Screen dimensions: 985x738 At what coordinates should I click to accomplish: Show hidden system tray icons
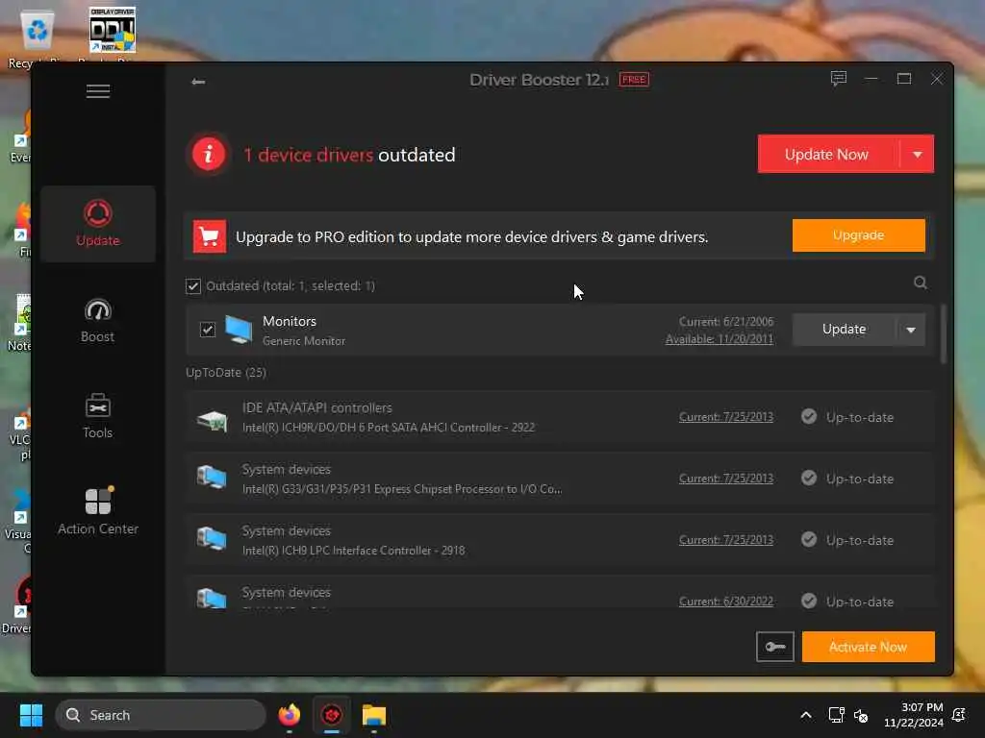805,715
